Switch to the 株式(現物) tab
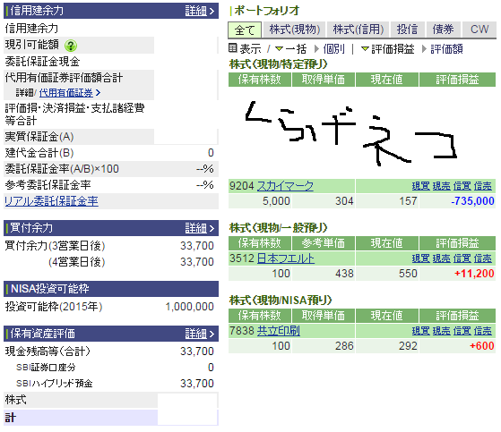This screenshot has width=501, height=432. coord(294,30)
